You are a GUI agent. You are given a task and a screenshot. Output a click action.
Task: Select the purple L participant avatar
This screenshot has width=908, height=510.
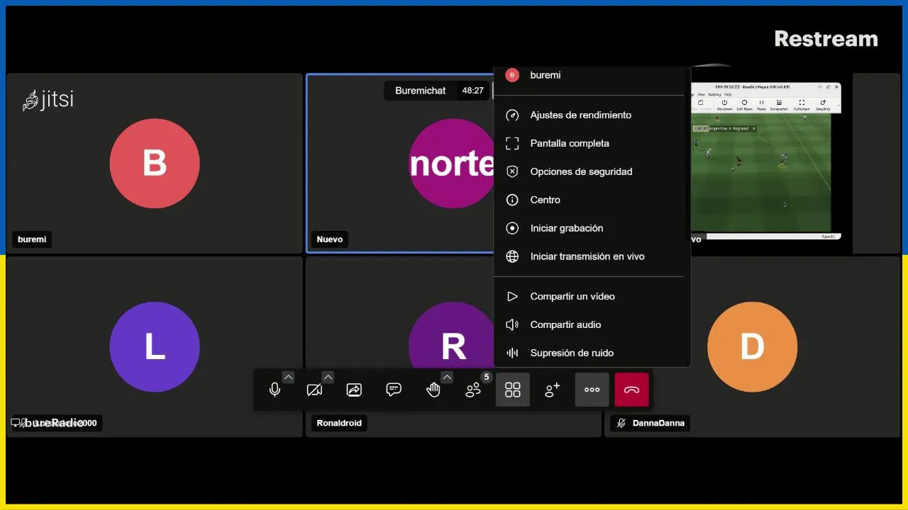tap(155, 347)
